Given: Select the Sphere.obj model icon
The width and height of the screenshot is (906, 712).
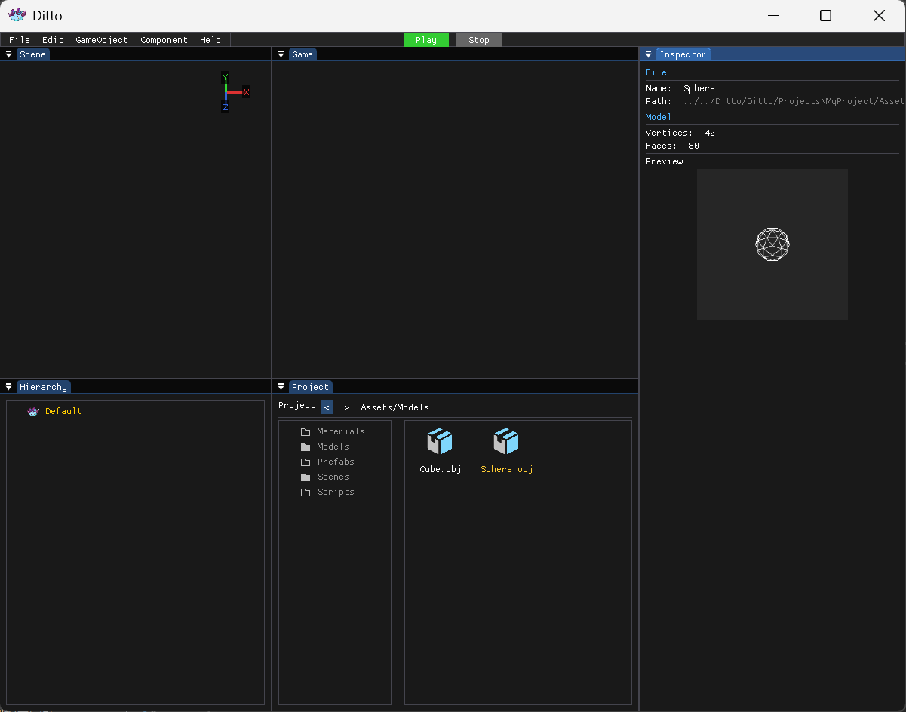Looking at the screenshot, I should click(506, 441).
